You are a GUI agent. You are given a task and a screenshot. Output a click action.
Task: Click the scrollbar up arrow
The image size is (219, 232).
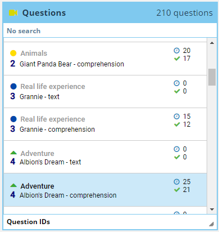click(x=212, y=43)
